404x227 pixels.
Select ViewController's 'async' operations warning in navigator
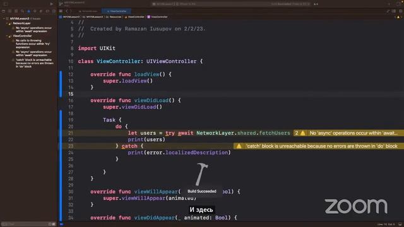point(32,54)
